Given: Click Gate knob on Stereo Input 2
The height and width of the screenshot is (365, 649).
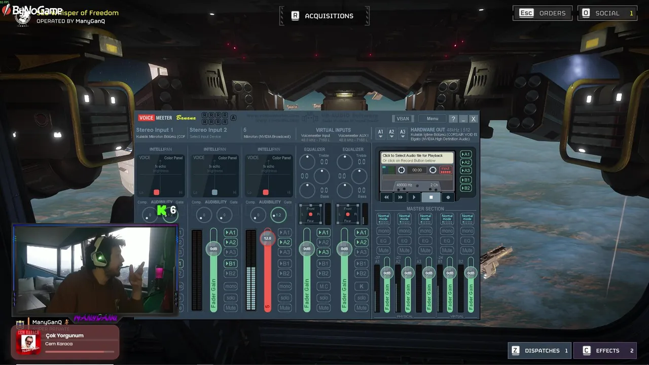Looking at the screenshot, I should (224, 215).
